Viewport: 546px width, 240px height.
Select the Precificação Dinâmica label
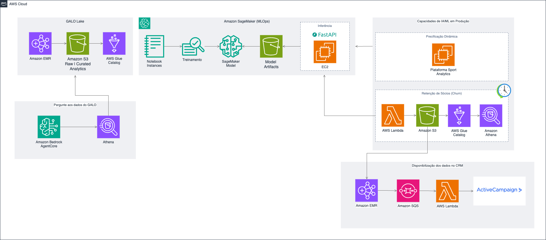coord(441,37)
